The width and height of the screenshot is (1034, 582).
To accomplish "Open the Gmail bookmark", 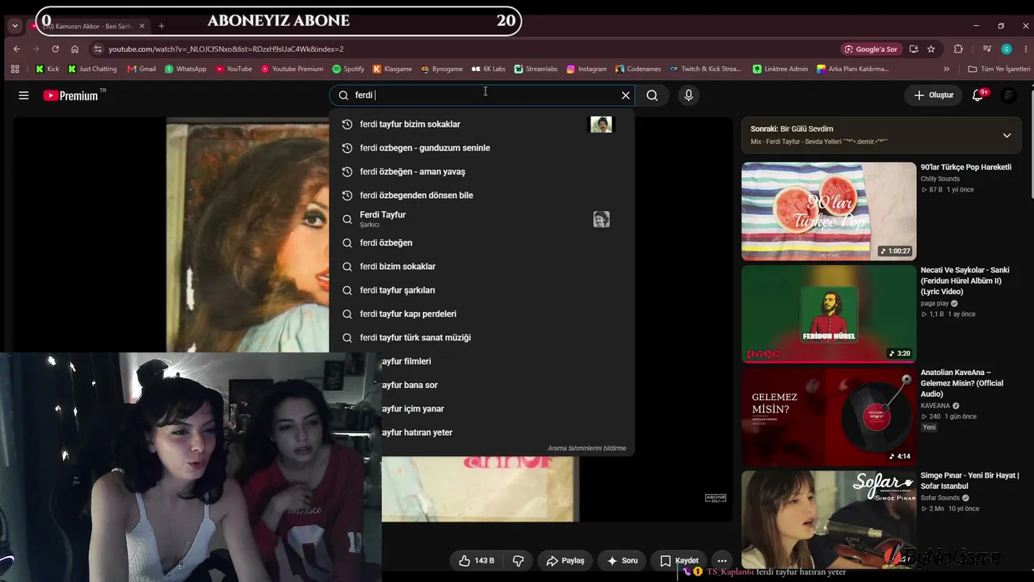I will (141, 69).
